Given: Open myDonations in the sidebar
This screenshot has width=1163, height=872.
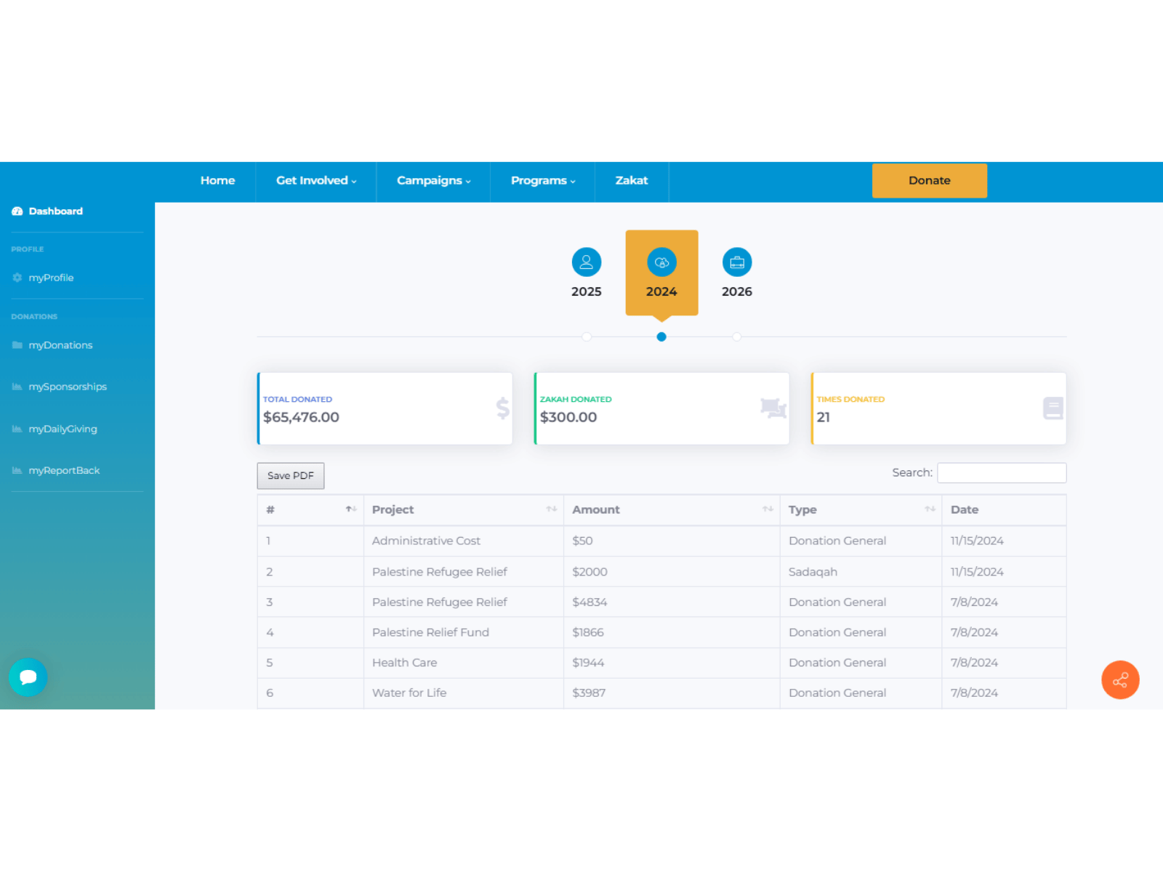Looking at the screenshot, I should click(60, 345).
